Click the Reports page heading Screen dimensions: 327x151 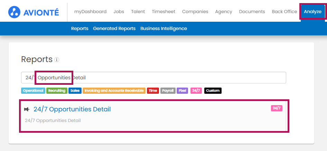point(37,60)
